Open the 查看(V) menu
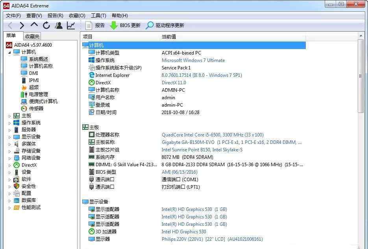This screenshot has width=368, height=249. click(34, 15)
